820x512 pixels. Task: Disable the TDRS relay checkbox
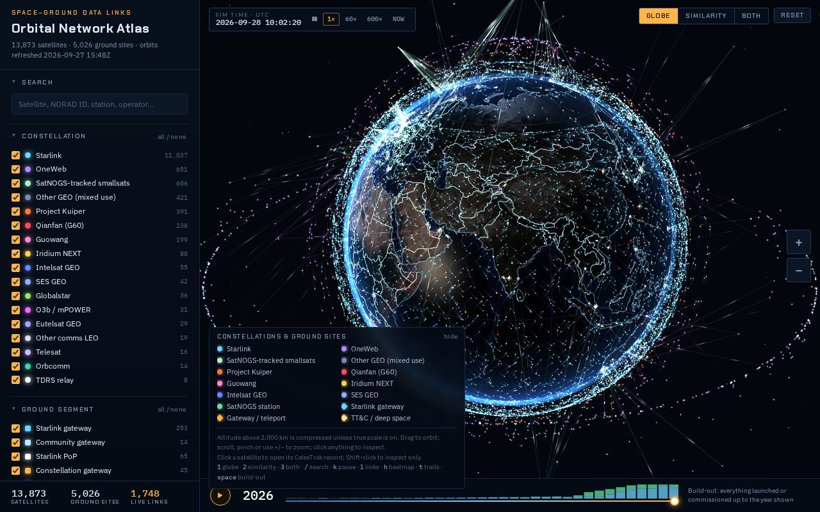coord(16,380)
